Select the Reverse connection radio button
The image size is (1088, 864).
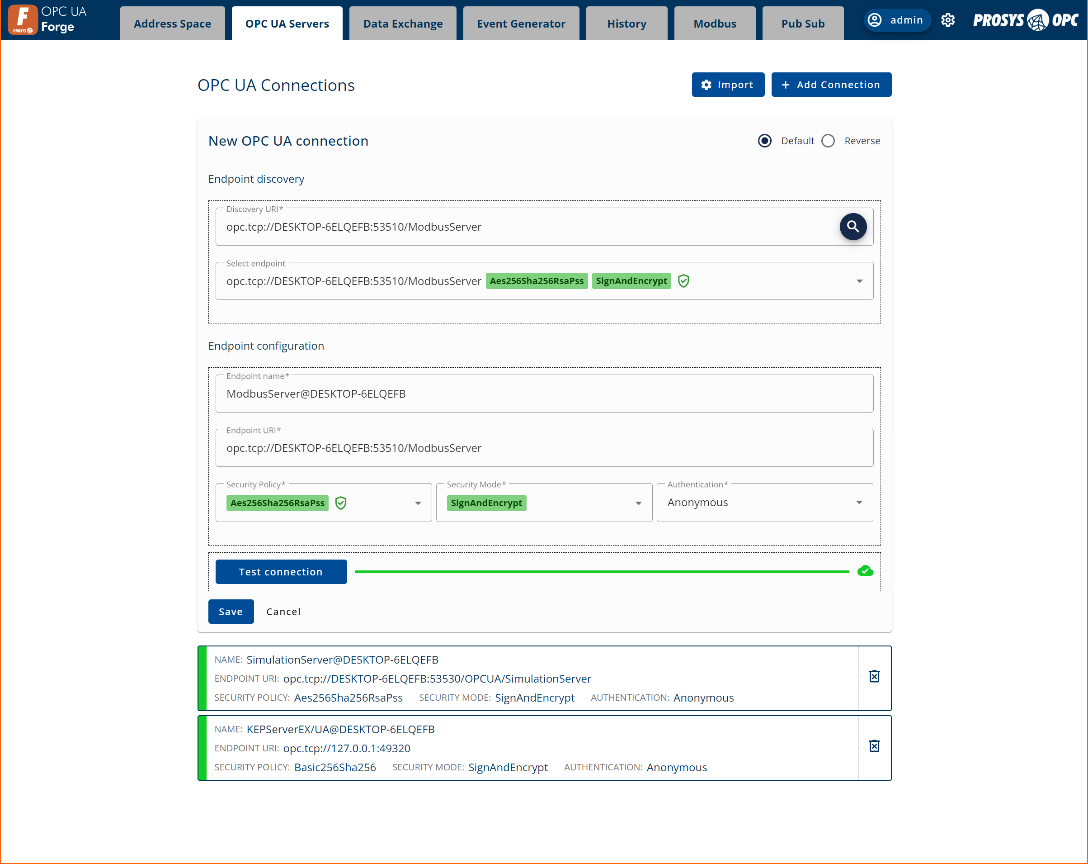(828, 141)
